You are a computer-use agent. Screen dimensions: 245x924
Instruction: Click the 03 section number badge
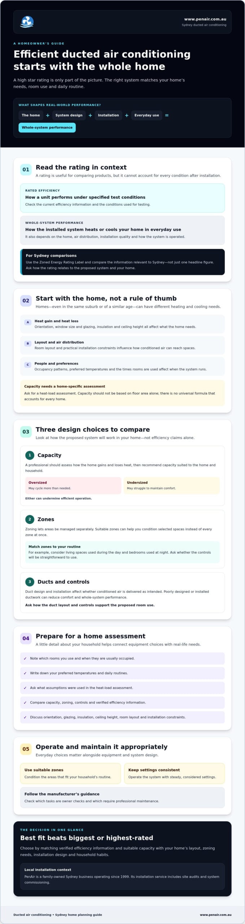[x=26, y=432]
